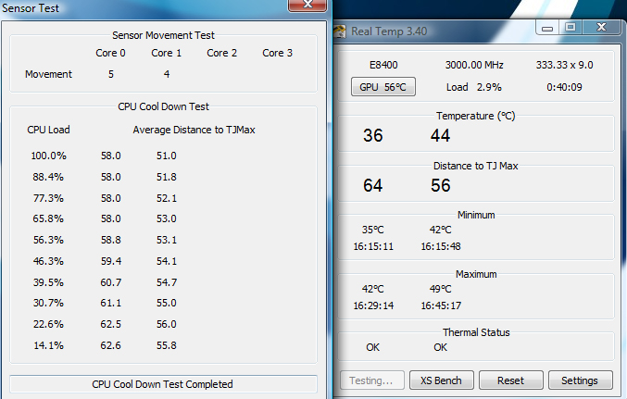
Task: Click the 88.4% CPU load row
Action: (x=48, y=177)
